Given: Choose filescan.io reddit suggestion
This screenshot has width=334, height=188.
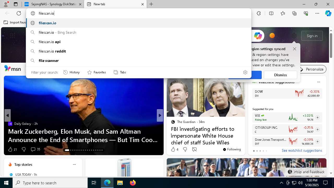Looking at the screenshot, I should (139, 51).
